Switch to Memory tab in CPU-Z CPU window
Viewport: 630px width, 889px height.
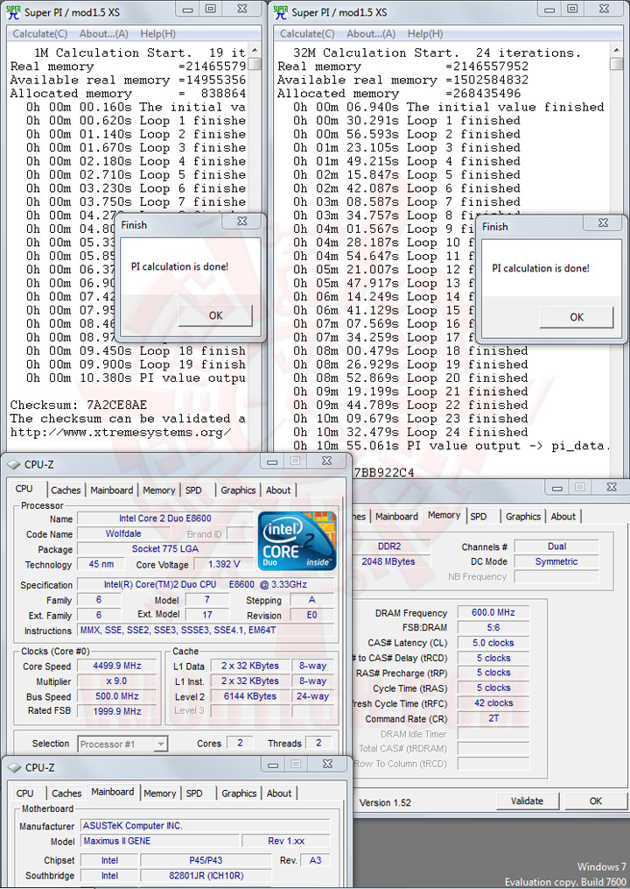point(158,490)
